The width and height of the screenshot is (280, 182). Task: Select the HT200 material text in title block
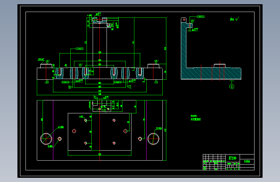pyautogui.click(x=233, y=158)
